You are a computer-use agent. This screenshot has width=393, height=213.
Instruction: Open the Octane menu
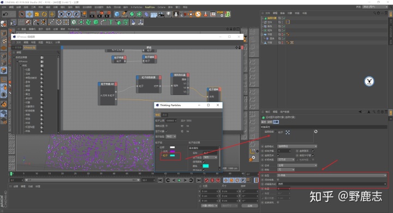click(162, 7)
